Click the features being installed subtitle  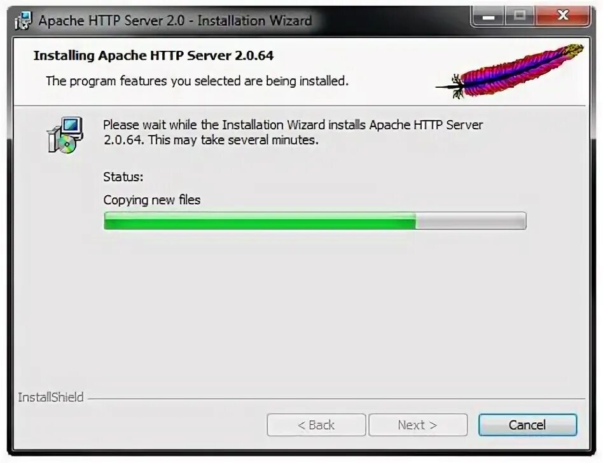[197, 81]
